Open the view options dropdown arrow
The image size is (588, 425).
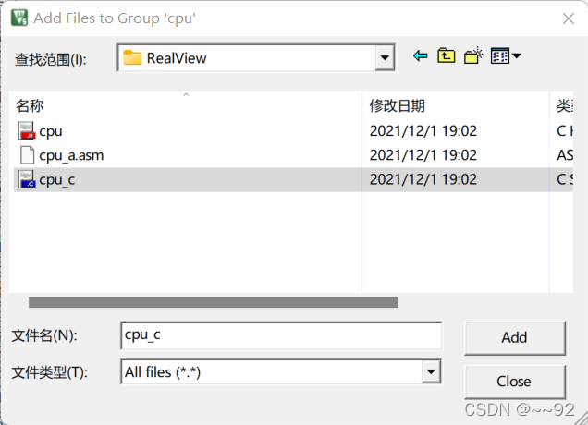[x=517, y=56]
